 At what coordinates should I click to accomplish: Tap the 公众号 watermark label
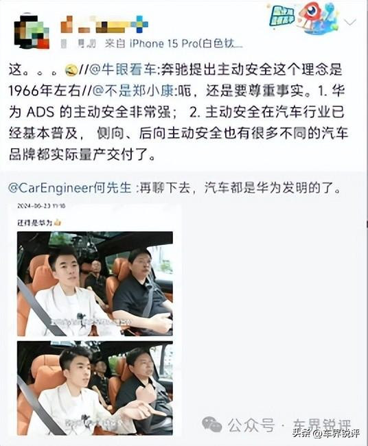[251, 425]
